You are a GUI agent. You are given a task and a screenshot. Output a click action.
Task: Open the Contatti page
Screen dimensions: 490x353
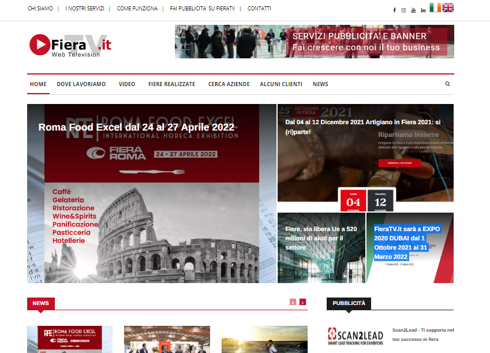pos(259,9)
